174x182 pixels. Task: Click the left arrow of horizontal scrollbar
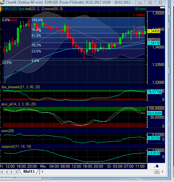(42, 172)
